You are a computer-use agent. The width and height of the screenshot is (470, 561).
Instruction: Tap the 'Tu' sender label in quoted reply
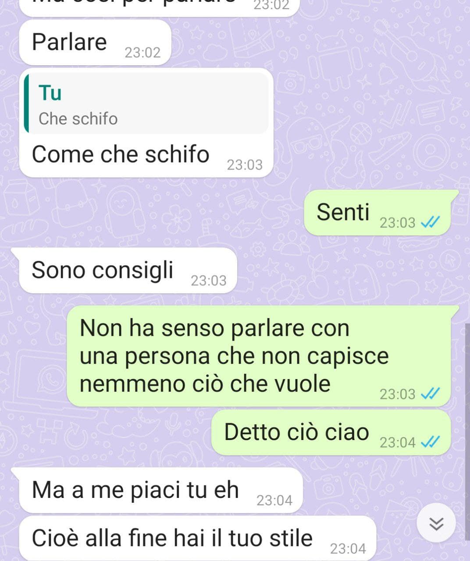[x=50, y=93]
